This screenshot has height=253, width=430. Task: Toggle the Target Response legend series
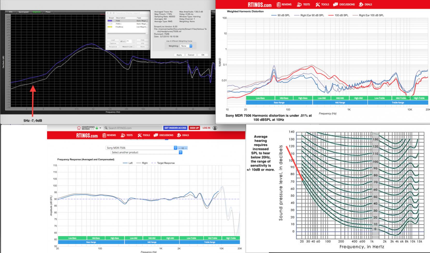163,163
